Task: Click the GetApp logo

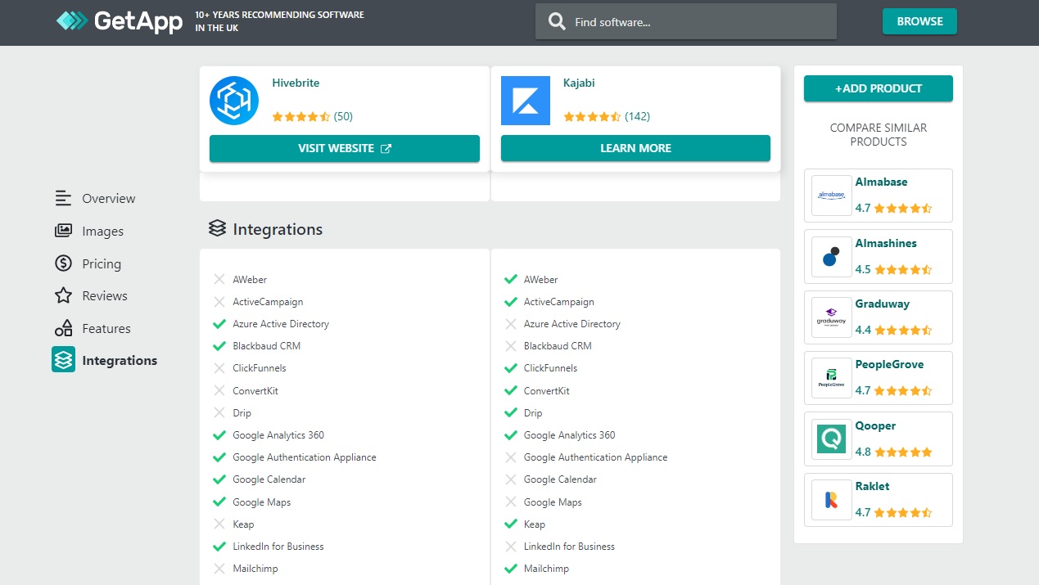Action: [x=120, y=21]
